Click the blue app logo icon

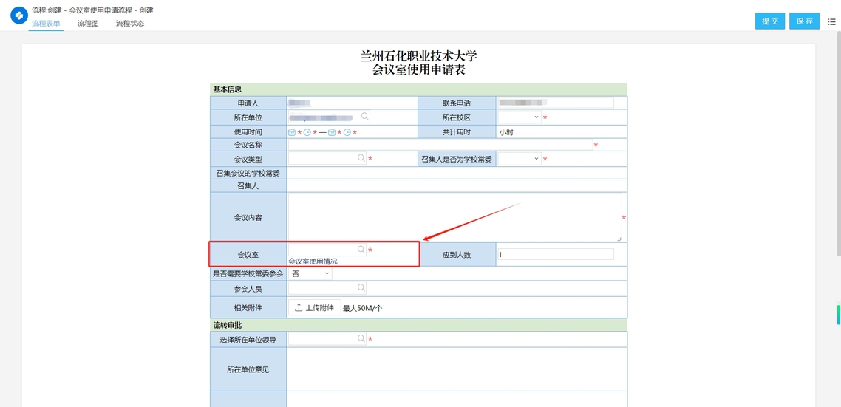[18, 15]
